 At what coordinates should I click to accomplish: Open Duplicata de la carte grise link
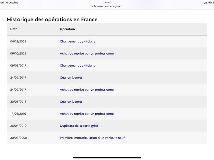79,126
